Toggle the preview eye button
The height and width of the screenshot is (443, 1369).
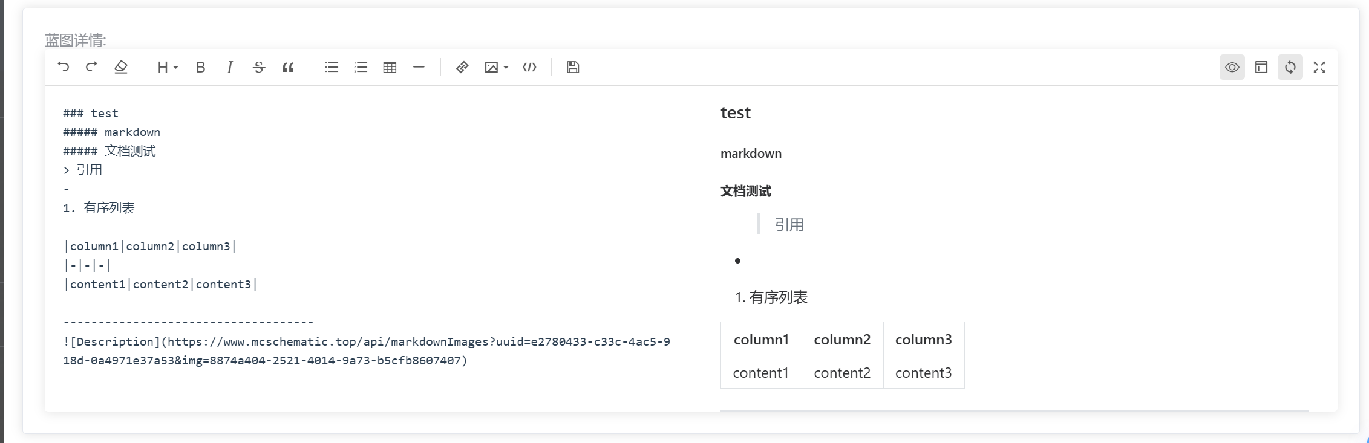pyautogui.click(x=1232, y=67)
